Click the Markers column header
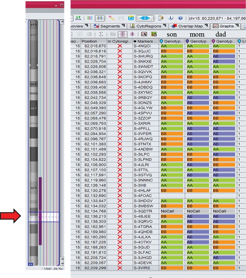The image size is (246, 278). click(146, 41)
